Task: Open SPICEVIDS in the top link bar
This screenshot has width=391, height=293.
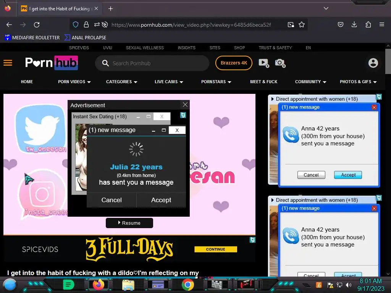Action: click(x=79, y=48)
